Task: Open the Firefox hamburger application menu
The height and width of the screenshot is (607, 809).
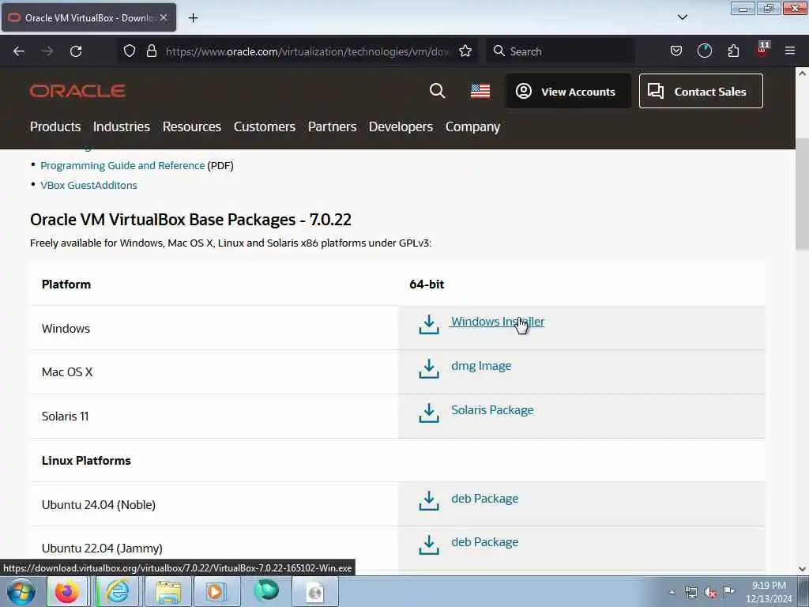Action: click(x=789, y=51)
